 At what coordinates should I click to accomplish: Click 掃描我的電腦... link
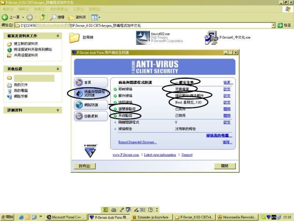[219, 136]
